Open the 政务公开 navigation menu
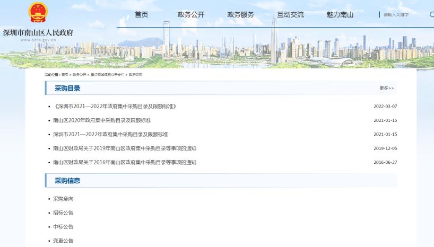Viewport: 434px width, 247px height. pyautogui.click(x=191, y=15)
